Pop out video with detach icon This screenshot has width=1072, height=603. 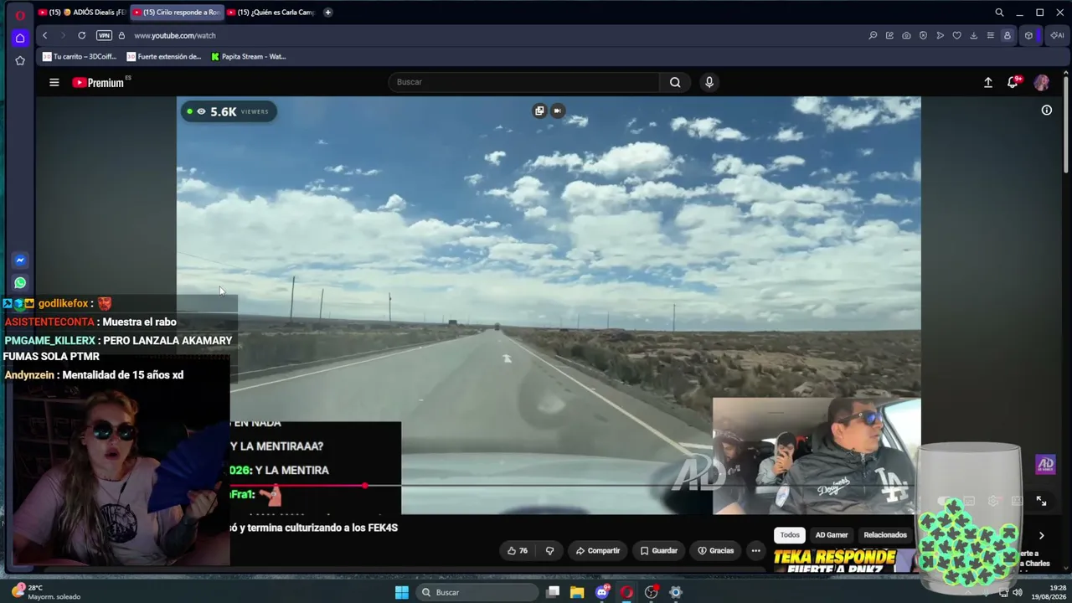point(539,111)
